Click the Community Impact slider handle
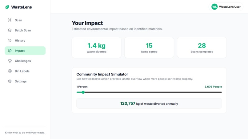248x139 pixels. pyautogui.click(x=83, y=92)
